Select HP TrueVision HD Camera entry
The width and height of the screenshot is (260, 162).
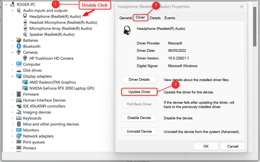[x=51, y=58]
